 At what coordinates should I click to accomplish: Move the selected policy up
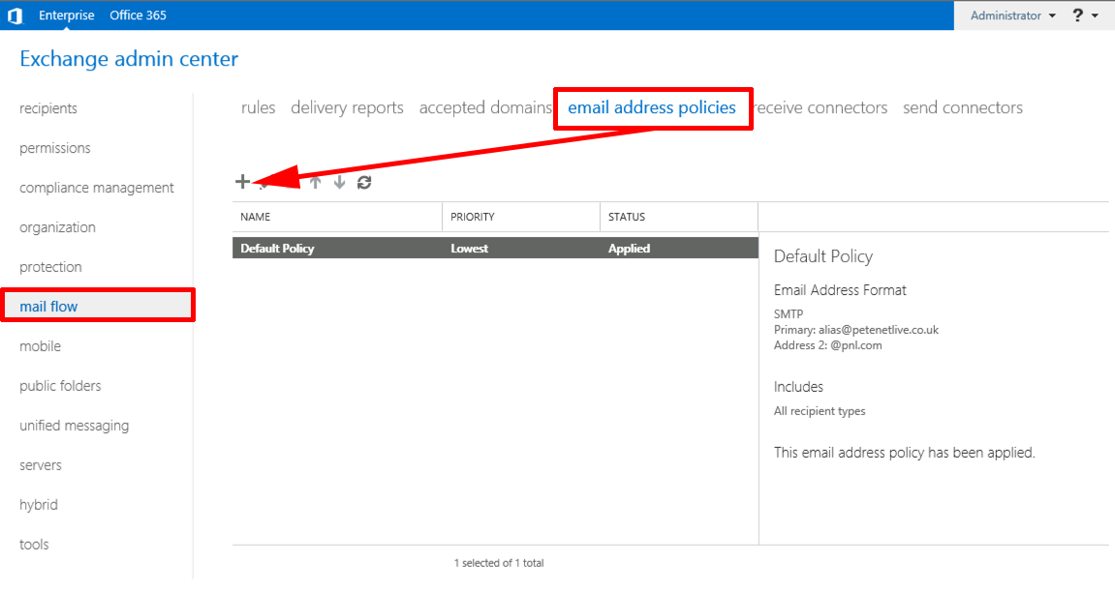click(x=314, y=181)
